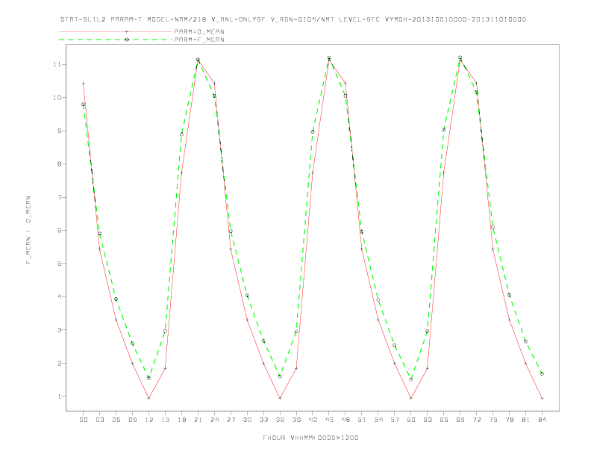The height and width of the screenshot is (457, 591).
Task: Select the PARM=F_MEAN legend label
Action: [x=199, y=40]
